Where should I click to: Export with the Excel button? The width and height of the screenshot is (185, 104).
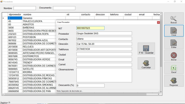(174, 68)
